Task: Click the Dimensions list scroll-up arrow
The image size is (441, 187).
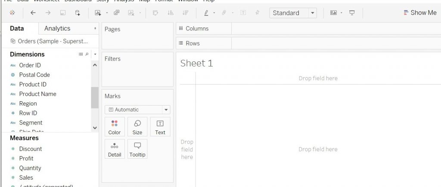Action: (x=95, y=65)
